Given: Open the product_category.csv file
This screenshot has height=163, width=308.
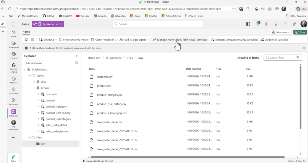Looking at the screenshot, I should tap(109, 95).
